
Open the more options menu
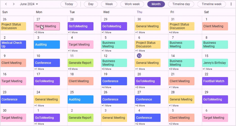231,4
